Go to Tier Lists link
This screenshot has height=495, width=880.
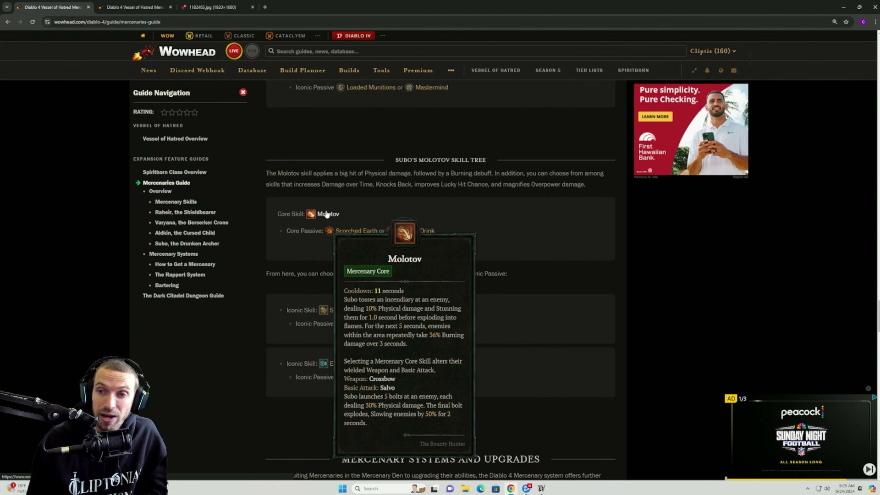[x=589, y=70]
